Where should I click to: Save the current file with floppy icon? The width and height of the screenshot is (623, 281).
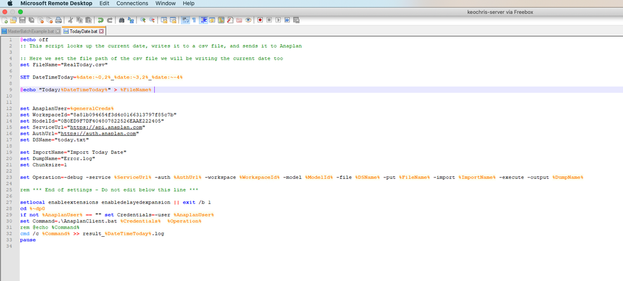(22, 20)
